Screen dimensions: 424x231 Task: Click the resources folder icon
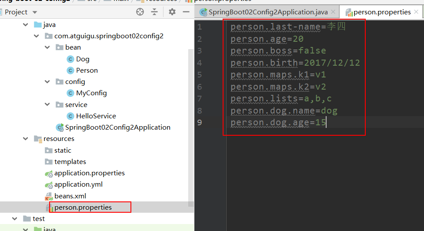point(38,139)
